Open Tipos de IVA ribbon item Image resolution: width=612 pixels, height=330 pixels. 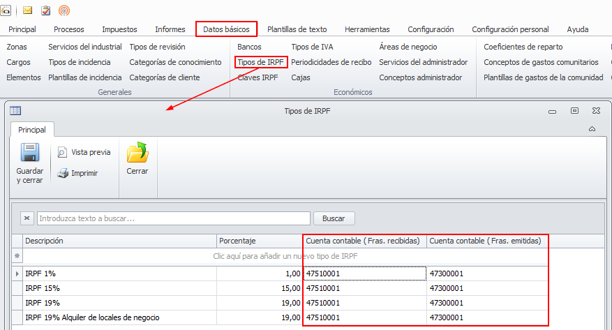pos(312,47)
